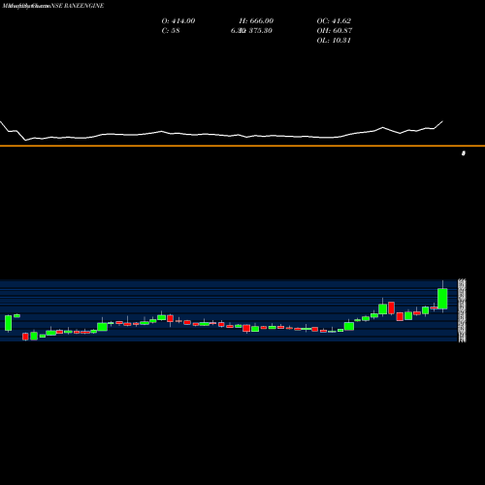Click the NSE RANEENGINE chart title
The height and width of the screenshot is (485, 485).
point(78,6)
